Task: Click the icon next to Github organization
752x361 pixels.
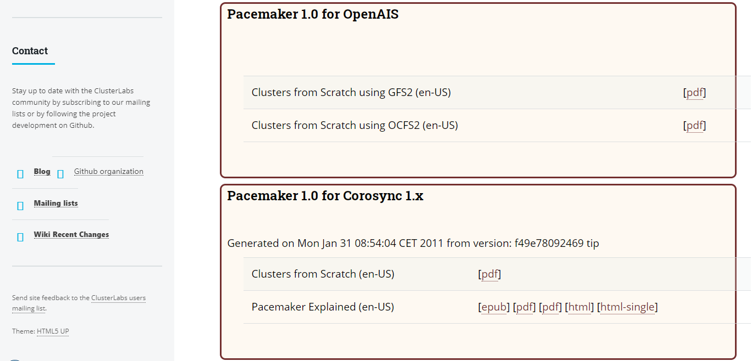Action: coord(60,174)
